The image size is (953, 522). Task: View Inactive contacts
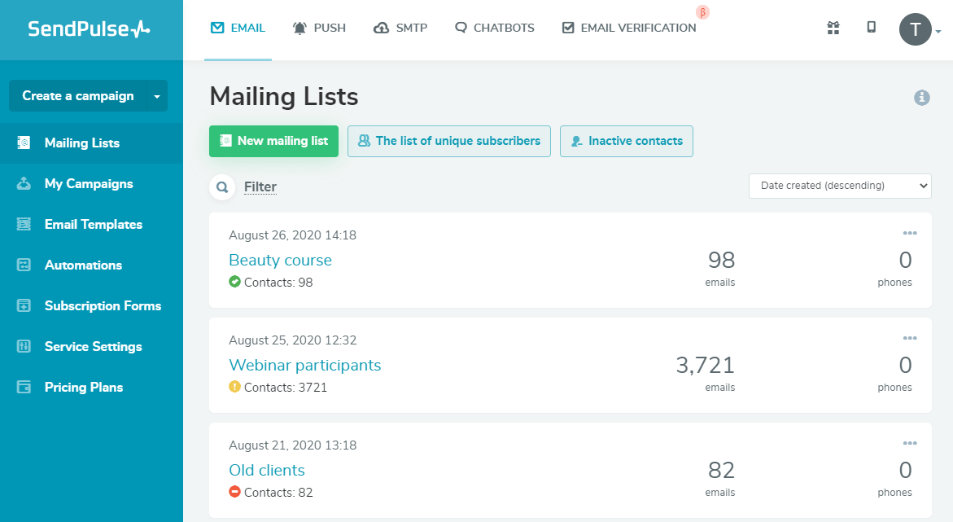[626, 141]
